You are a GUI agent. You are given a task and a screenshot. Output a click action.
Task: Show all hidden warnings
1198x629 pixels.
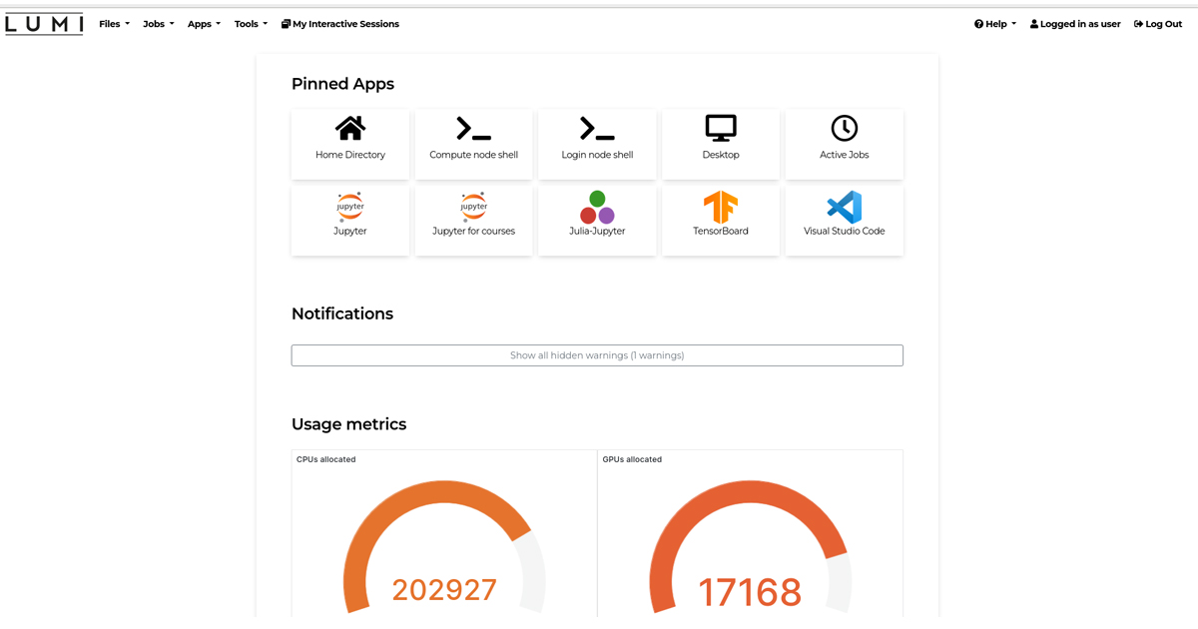pyautogui.click(x=597, y=355)
